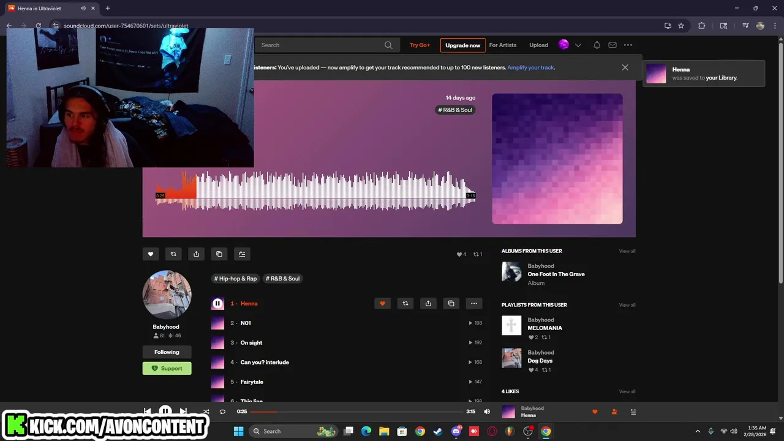Open the MELOMANIA playlist
This screenshot has width=784, height=441.
pos(545,328)
